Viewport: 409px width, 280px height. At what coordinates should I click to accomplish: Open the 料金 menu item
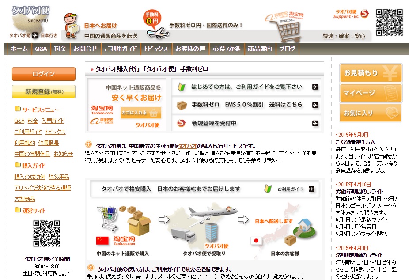tap(60, 49)
